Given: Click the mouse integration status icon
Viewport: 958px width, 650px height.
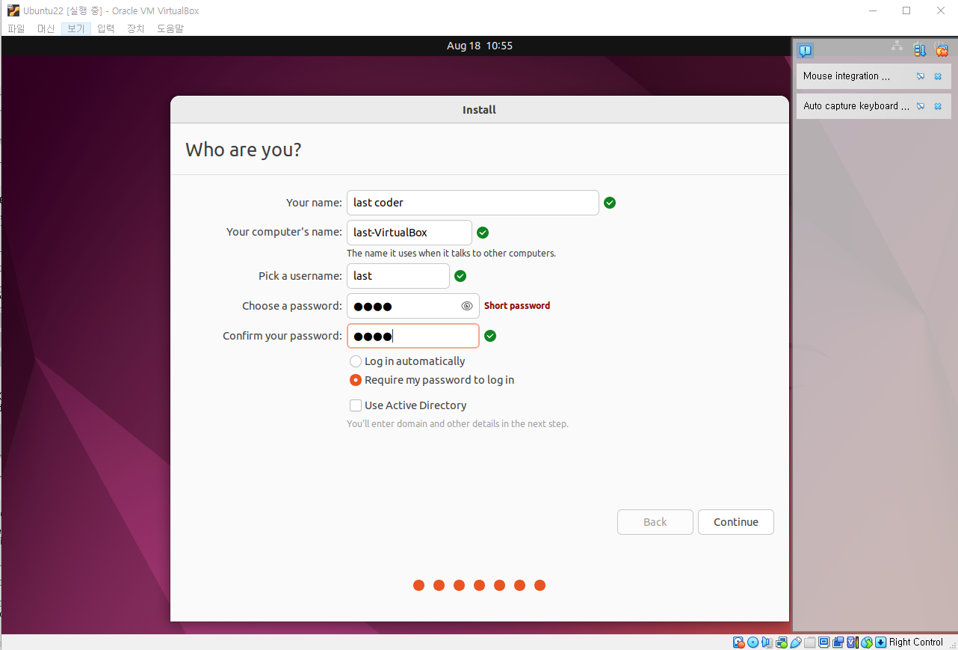Looking at the screenshot, I should [x=867, y=642].
